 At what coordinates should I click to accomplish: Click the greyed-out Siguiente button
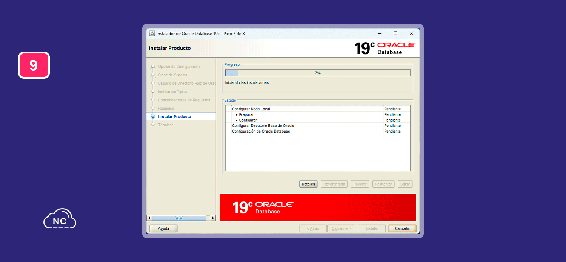pos(341,228)
